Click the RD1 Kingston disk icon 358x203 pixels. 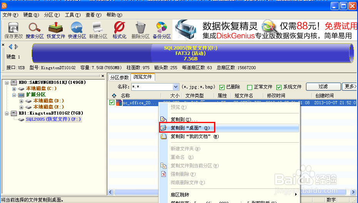tap(14, 113)
